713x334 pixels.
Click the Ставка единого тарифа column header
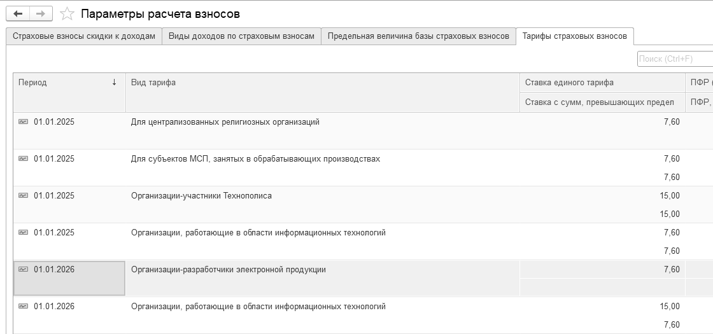569,82
